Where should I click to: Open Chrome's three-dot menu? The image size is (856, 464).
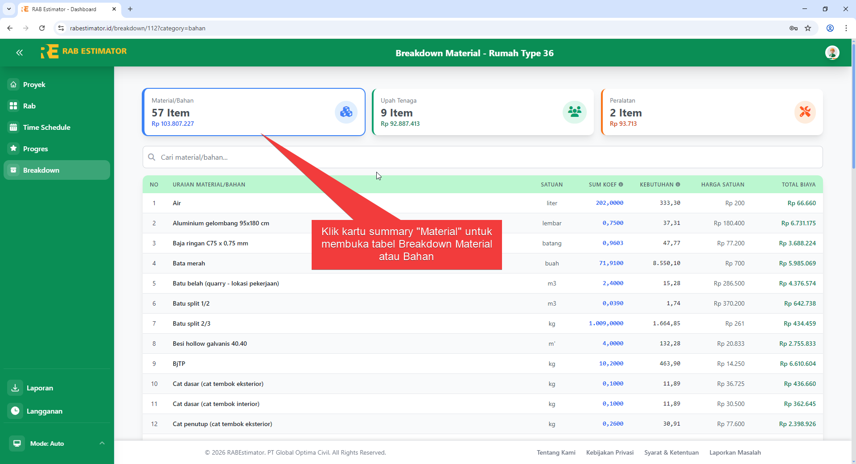click(846, 28)
